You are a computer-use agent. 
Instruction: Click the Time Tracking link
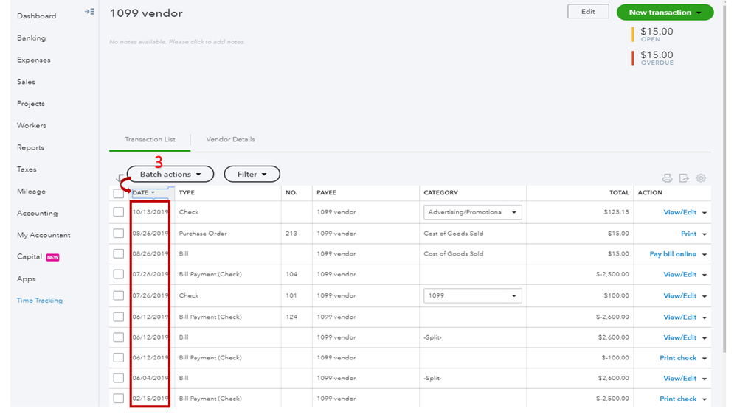[x=40, y=301]
